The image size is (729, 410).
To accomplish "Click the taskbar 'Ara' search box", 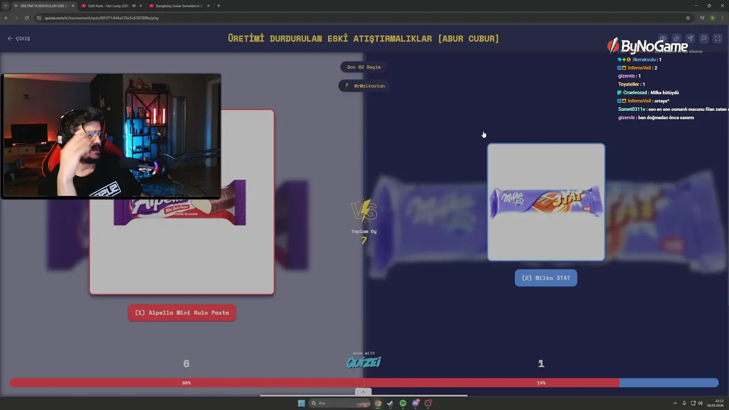I will tap(340, 403).
